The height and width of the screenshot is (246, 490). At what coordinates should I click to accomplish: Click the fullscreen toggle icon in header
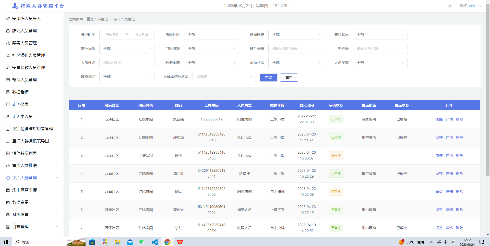pos(450,6)
